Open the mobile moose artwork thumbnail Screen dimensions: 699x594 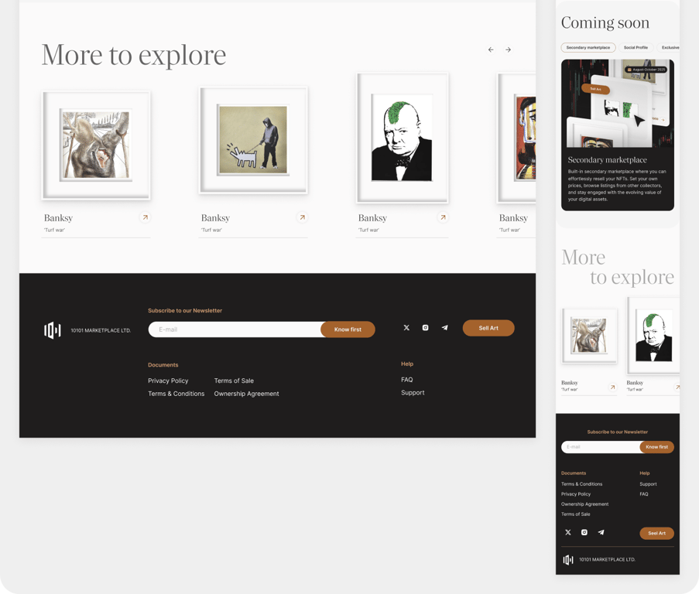589,336
